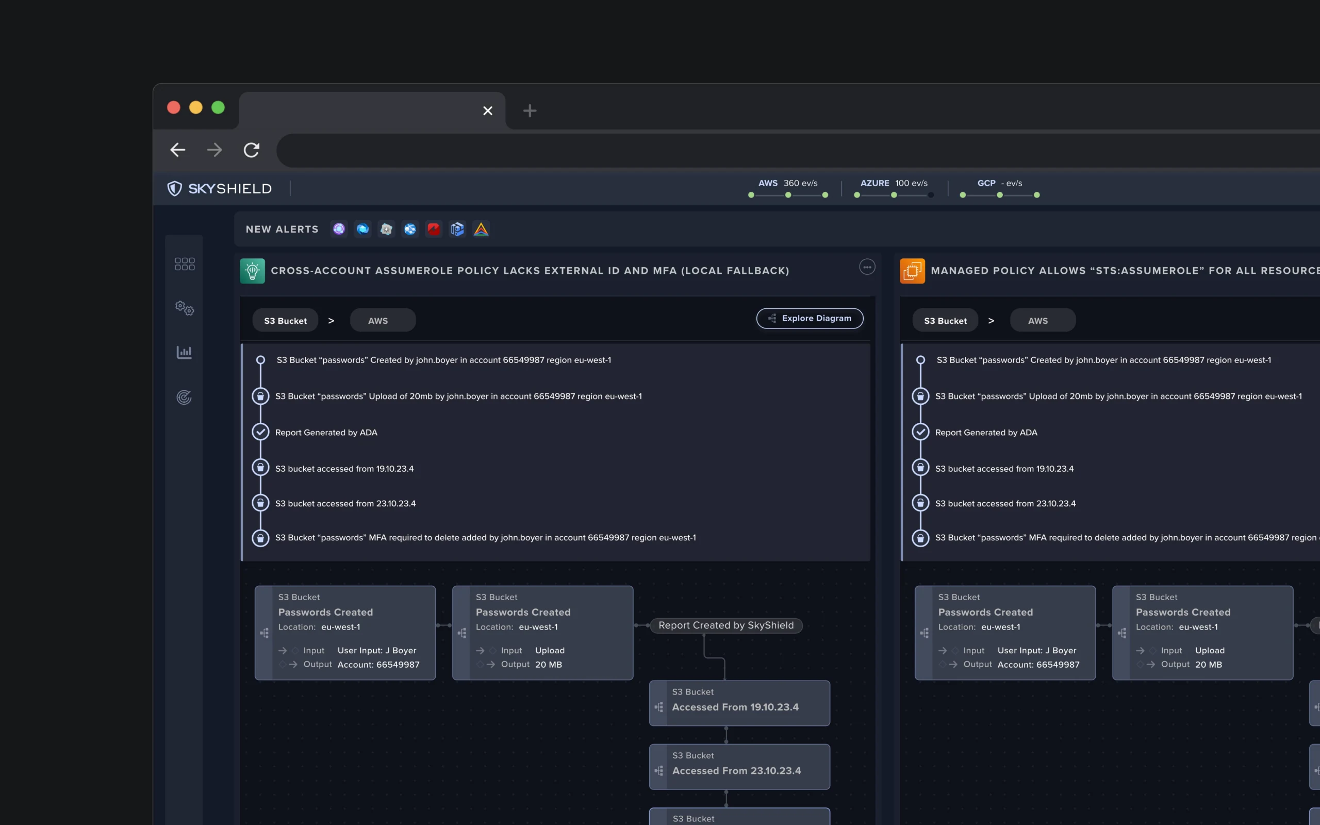Open the gray lightning gear alert icon
This screenshot has width=1320, height=825.
(386, 229)
